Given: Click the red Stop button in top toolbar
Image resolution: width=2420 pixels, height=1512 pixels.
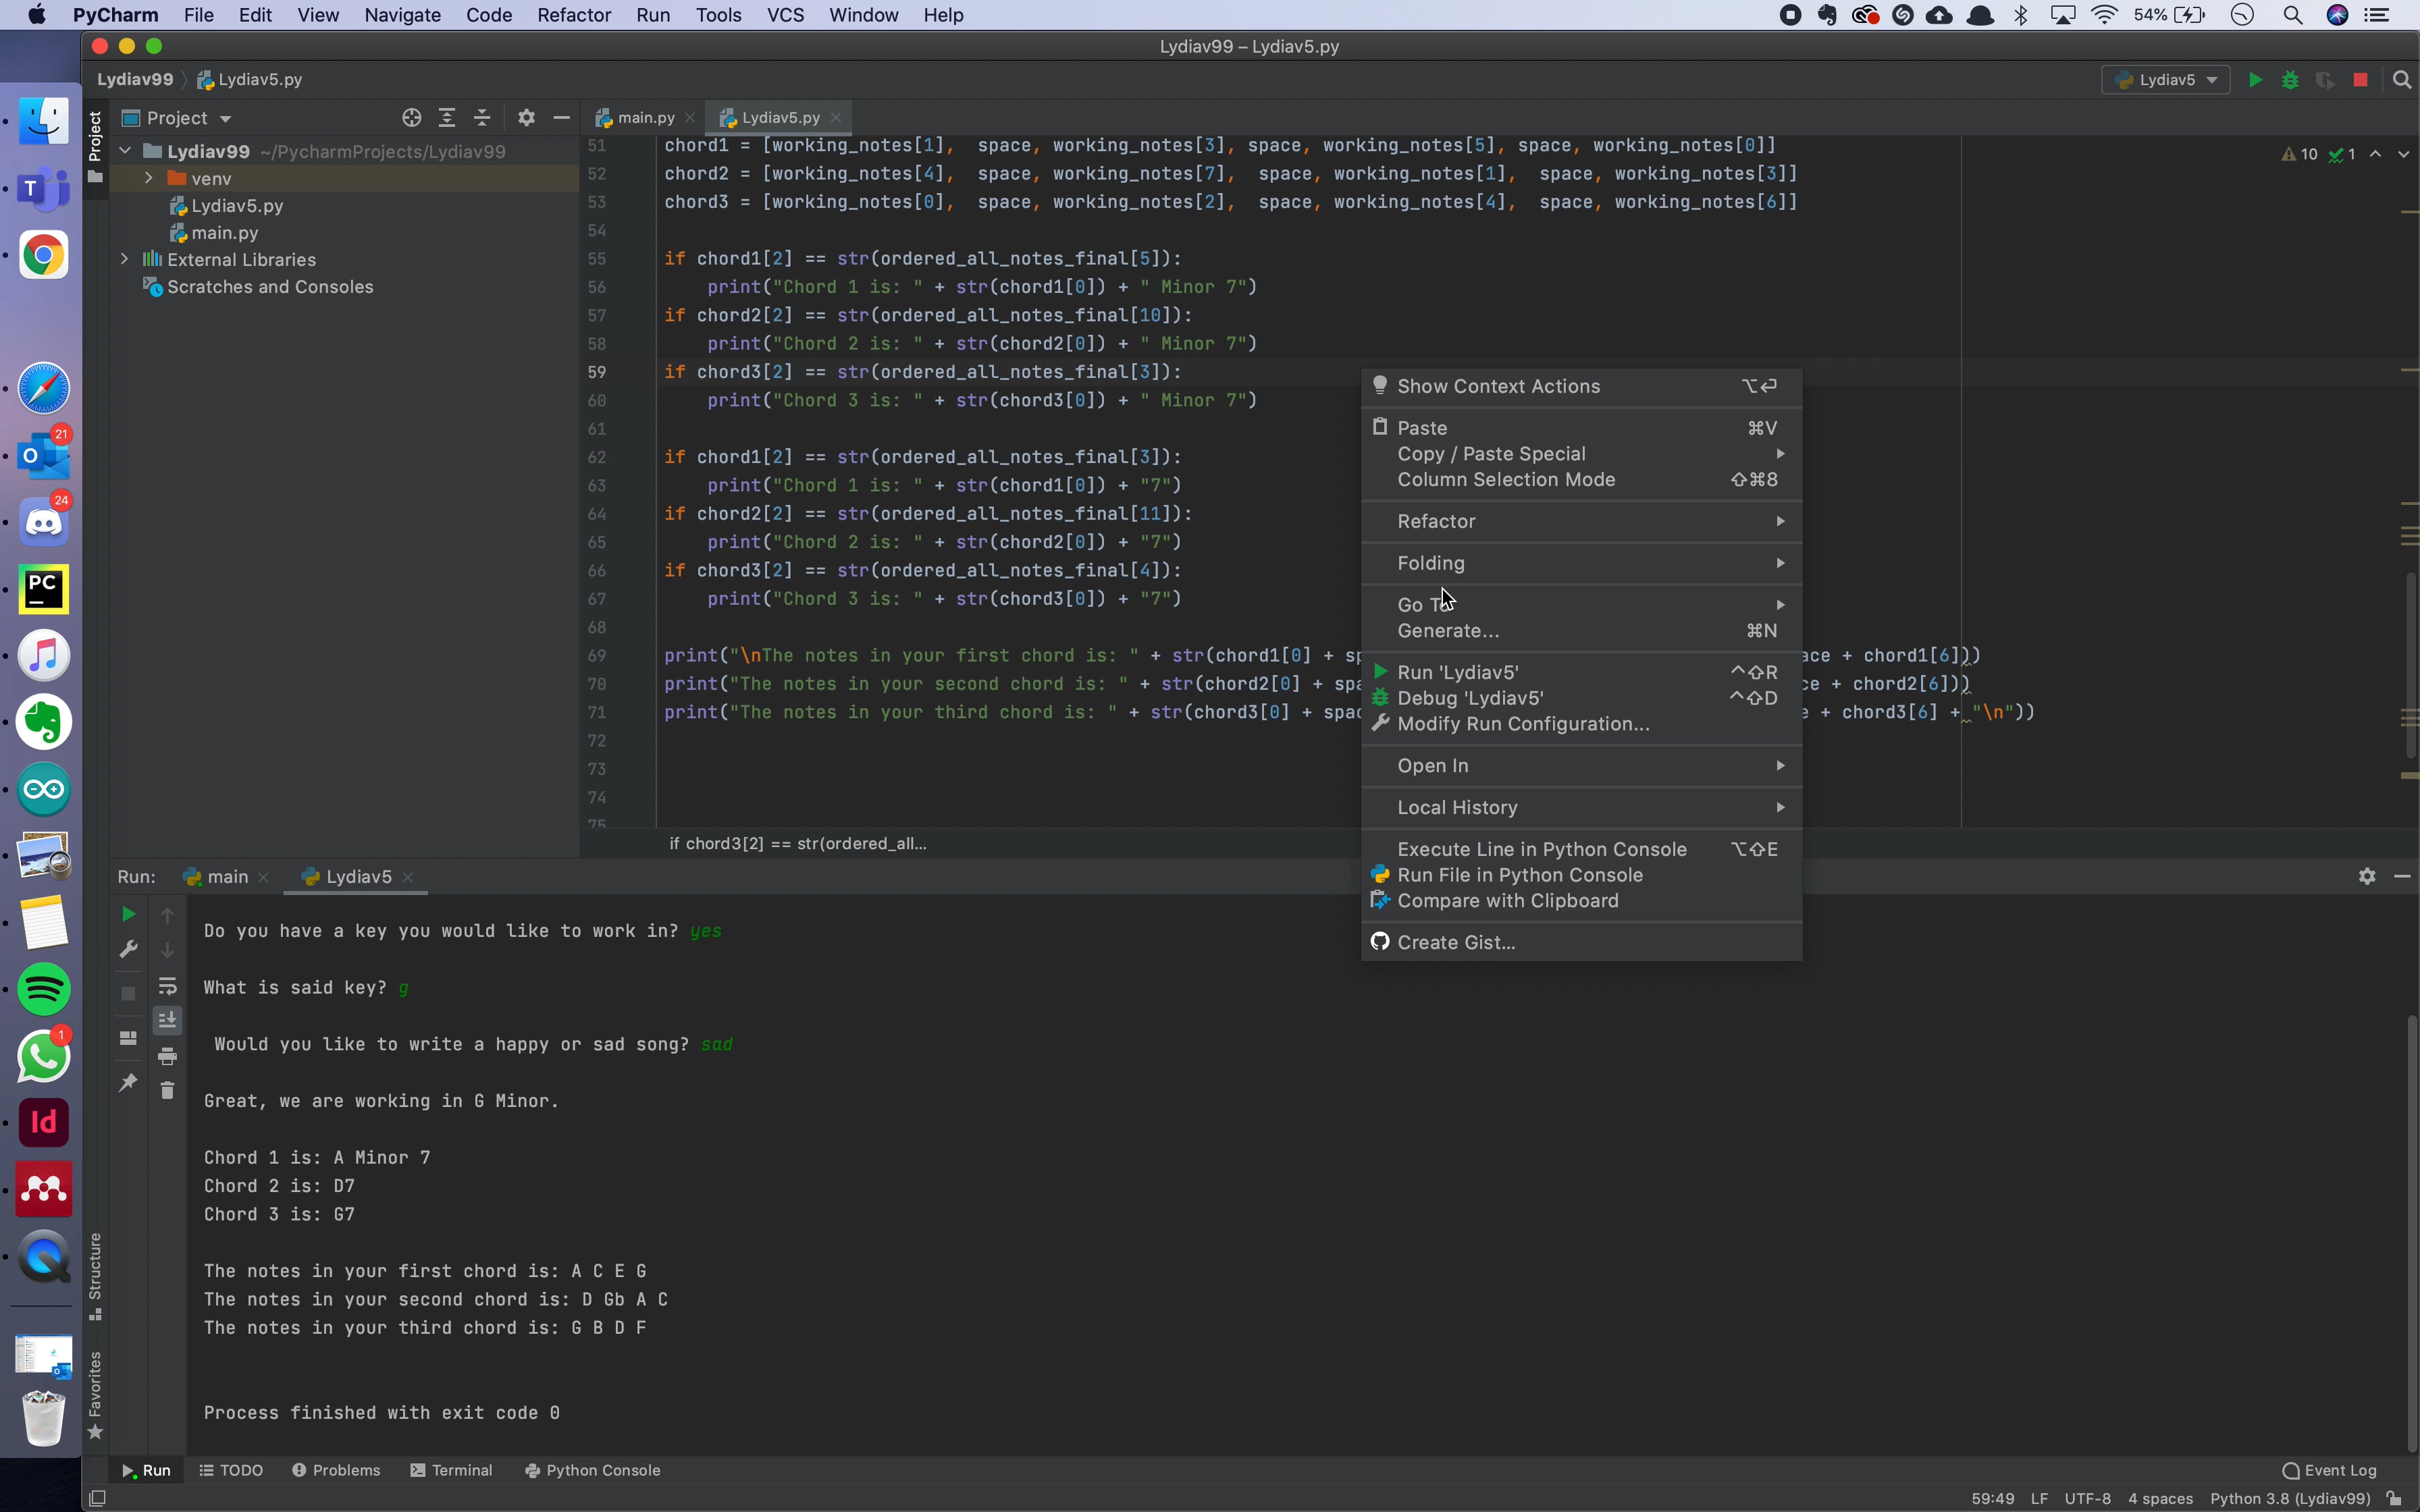Looking at the screenshot, I should coord(2361,80).
